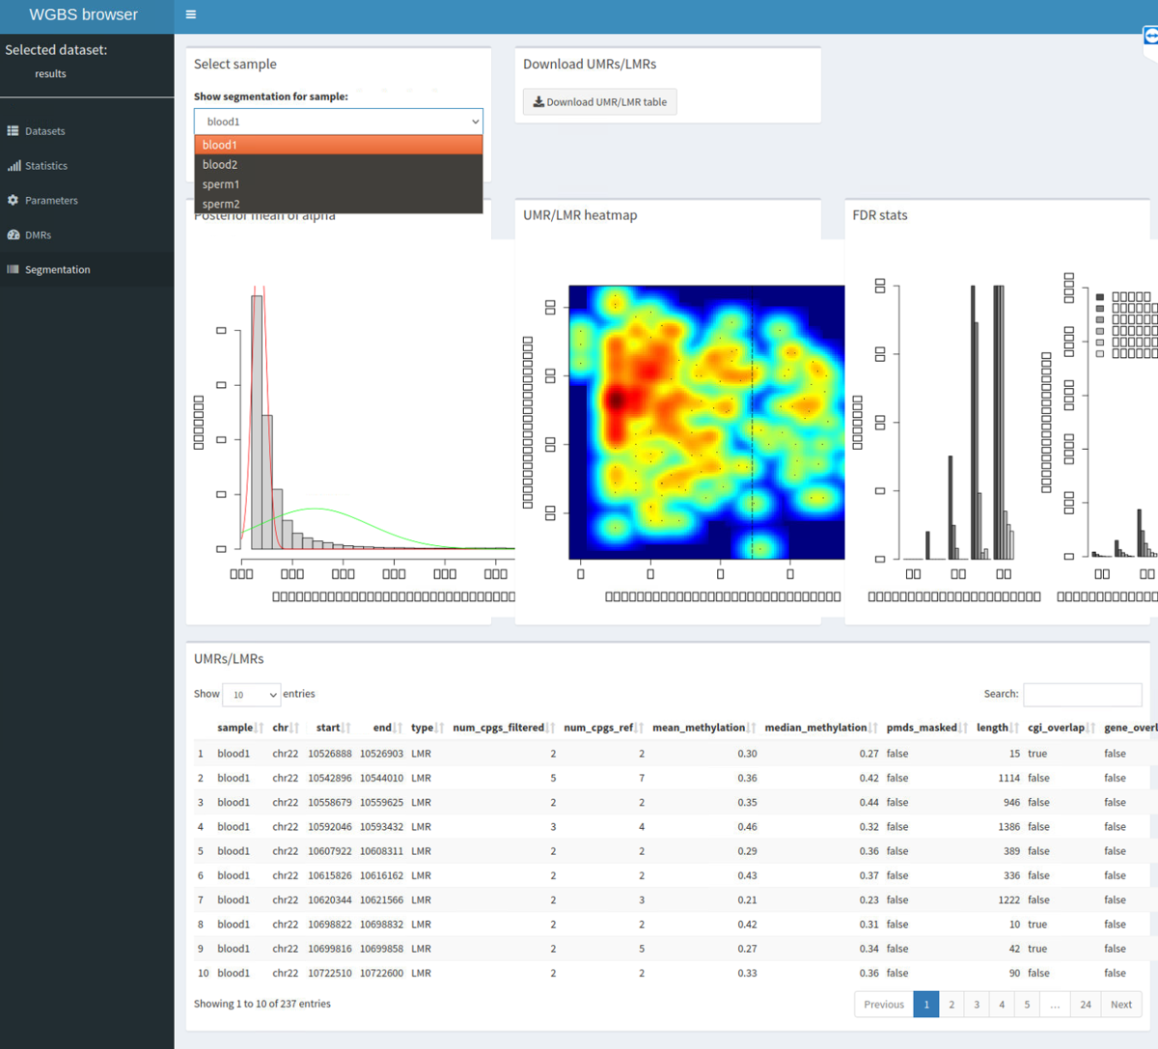Go to table page 5

pos(1027,1005)
